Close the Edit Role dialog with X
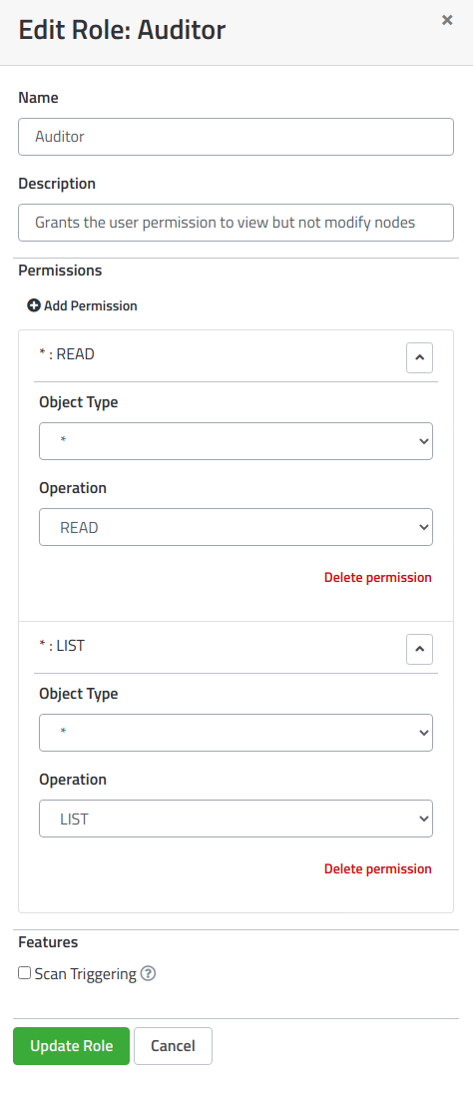 pos(447,21)
